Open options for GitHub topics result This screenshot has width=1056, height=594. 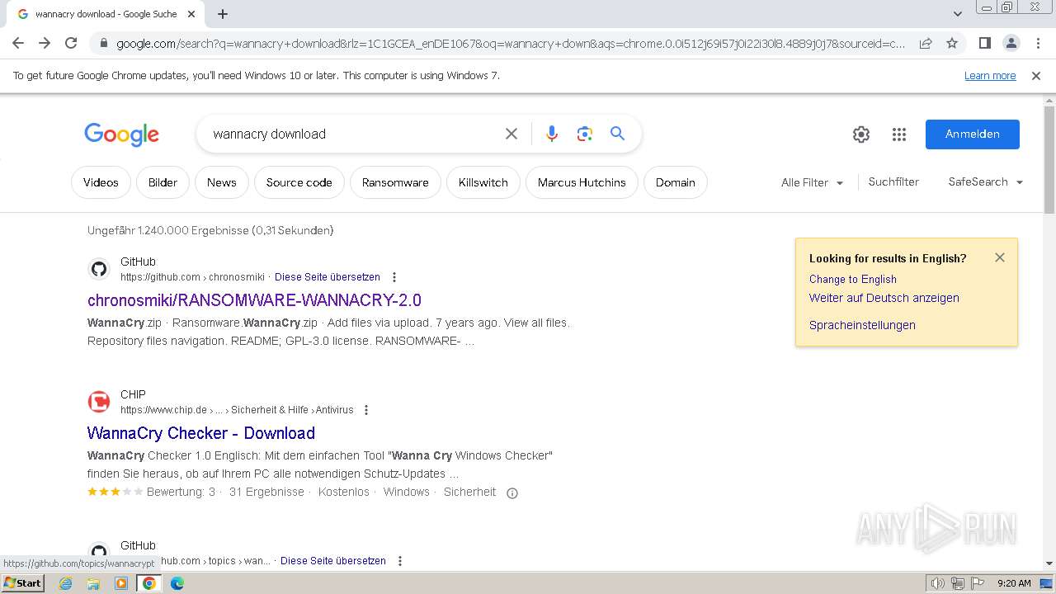click(x=400, y=561)
